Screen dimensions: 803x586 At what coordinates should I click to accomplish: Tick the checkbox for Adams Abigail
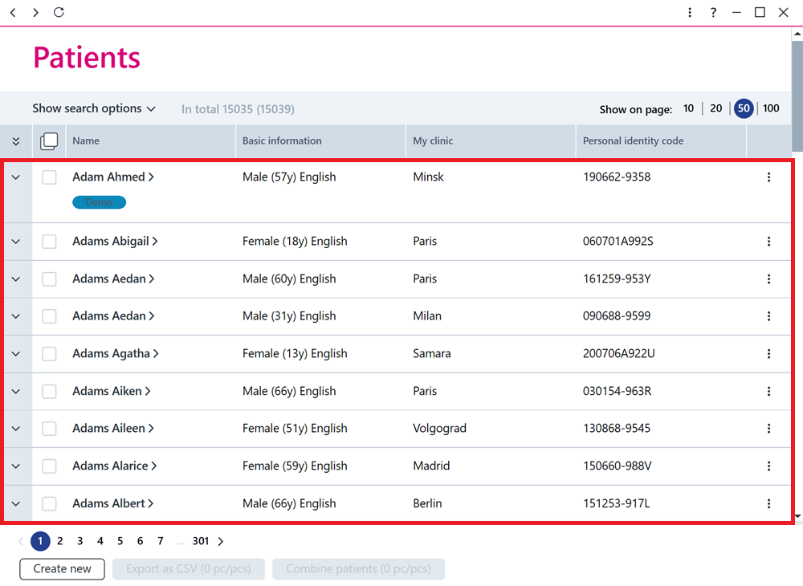pos(49,242)
